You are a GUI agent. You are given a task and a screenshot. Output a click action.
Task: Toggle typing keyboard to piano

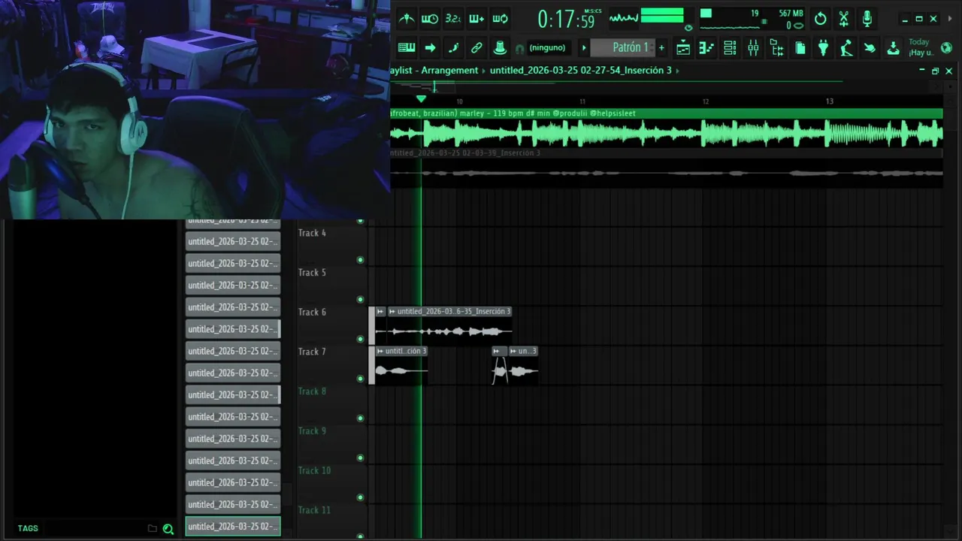407,48
